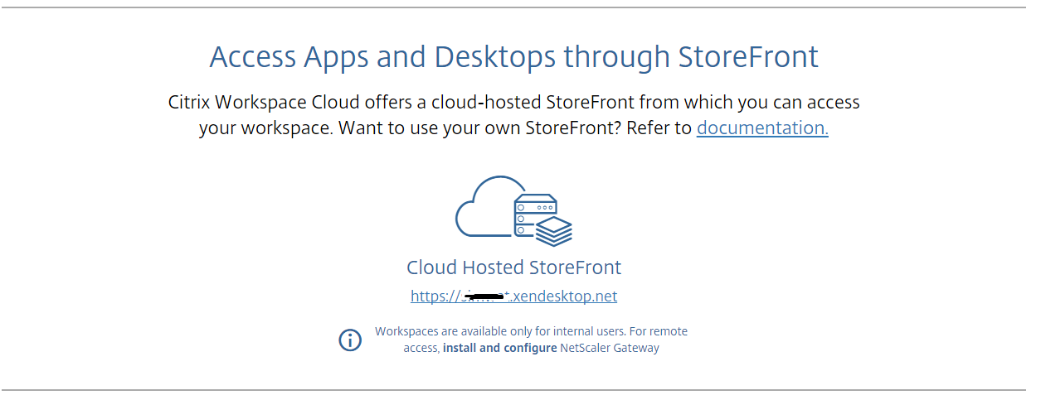Click the blacked-out portion of the URL
The image size is (1041, 400).
coord(484,296)
